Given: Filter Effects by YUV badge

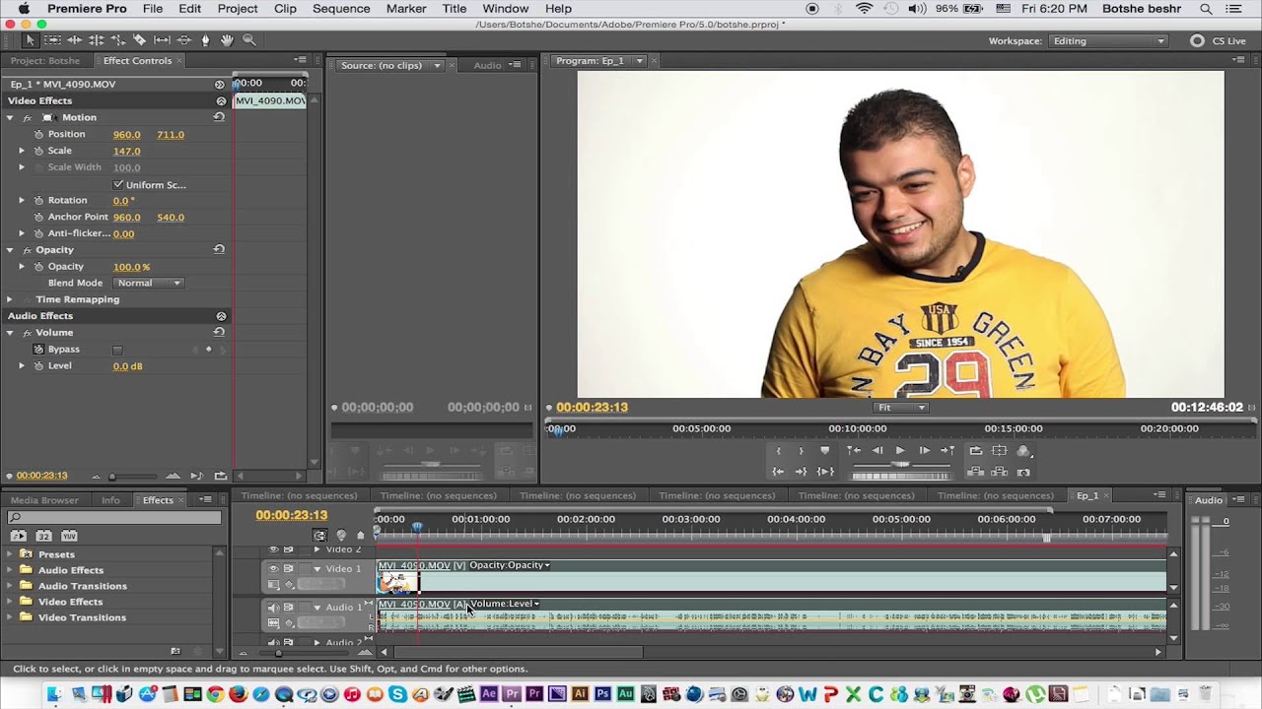Looking at the screenshot, I should 69,536.
